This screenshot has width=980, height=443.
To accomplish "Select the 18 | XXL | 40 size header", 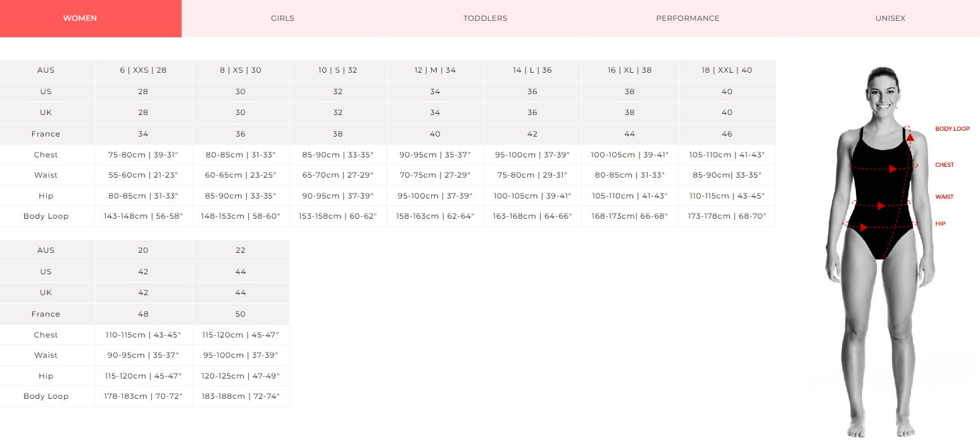I will point(727,70).
